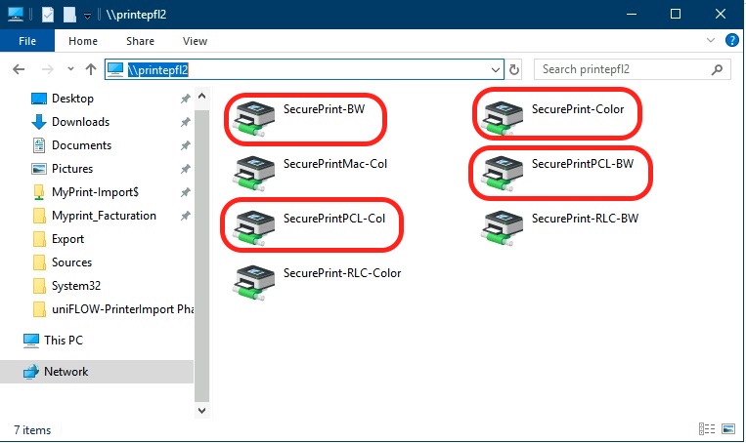Screen dimensions: 746x443
Task: Open Help with the question mark icon
Action: point(731,40)
